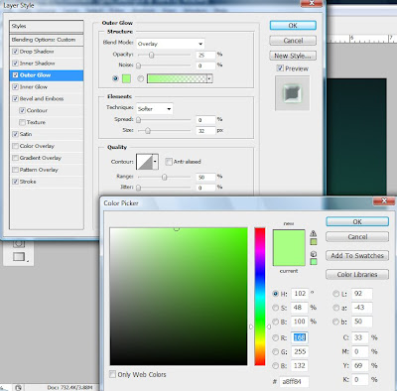The width and height of the screenshot is (397, 391).
Task: Pick a color in the saturation-brightness field
Action: coord(179,297)
